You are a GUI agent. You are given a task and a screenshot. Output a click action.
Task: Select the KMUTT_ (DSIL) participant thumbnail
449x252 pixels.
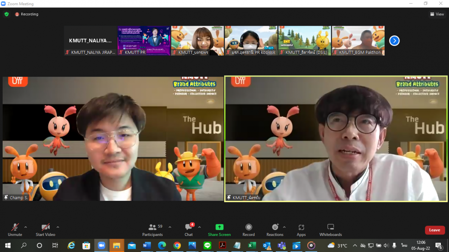pos(305,41)
